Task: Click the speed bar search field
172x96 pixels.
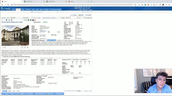Action: pyautogui.click(x=44, y=12)
